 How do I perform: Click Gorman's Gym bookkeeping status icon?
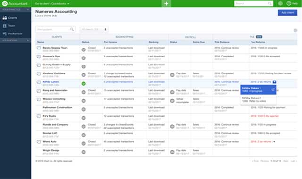(x=84, y=58)
